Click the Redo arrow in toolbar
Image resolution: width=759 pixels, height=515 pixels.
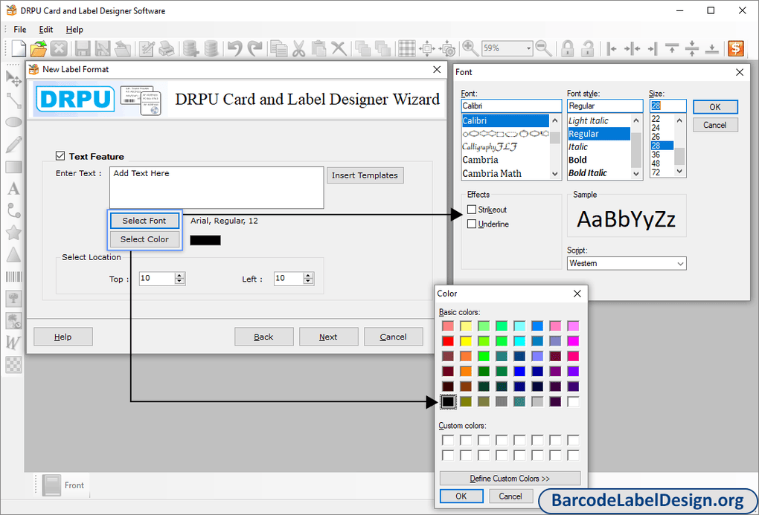(x=254, y=48)
